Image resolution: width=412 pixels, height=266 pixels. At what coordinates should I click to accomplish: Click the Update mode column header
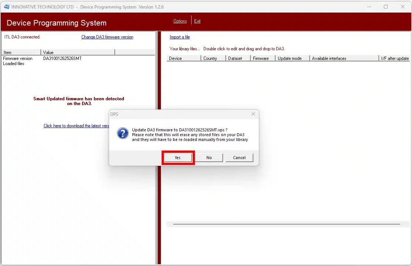tap(292, 58)
